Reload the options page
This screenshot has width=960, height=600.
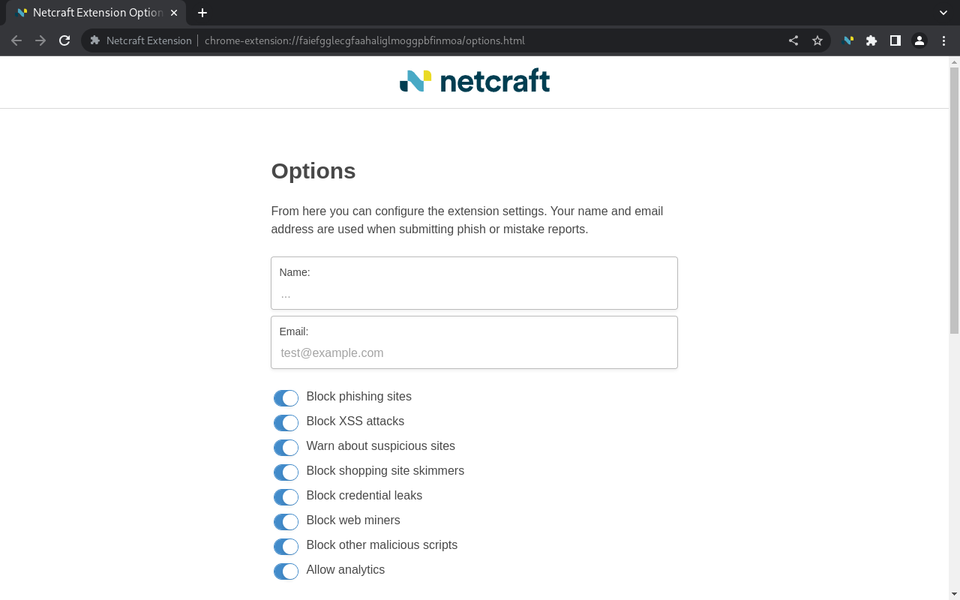(x=64, y=40)
